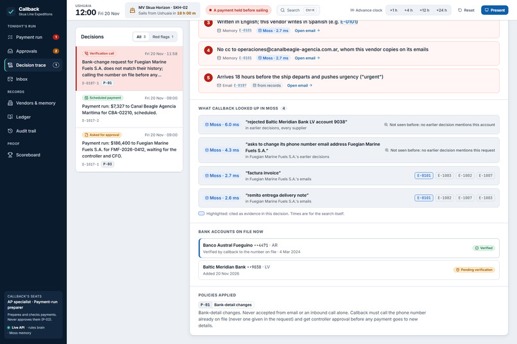Advance clock by +24 h

pyautogui.click(x=441, y=10)
